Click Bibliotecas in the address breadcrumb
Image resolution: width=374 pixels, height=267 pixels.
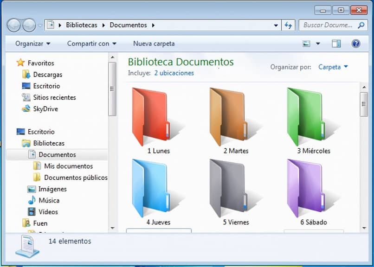pyautogui.click(x=82, y=25)
